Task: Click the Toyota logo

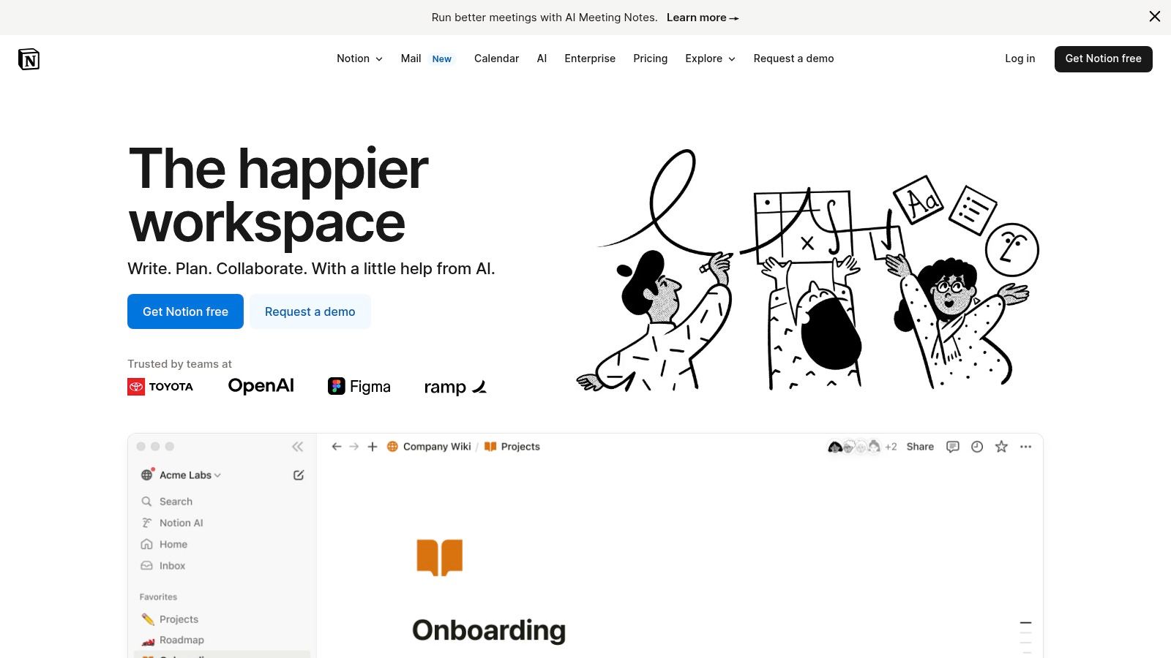Action: [160, 387]
